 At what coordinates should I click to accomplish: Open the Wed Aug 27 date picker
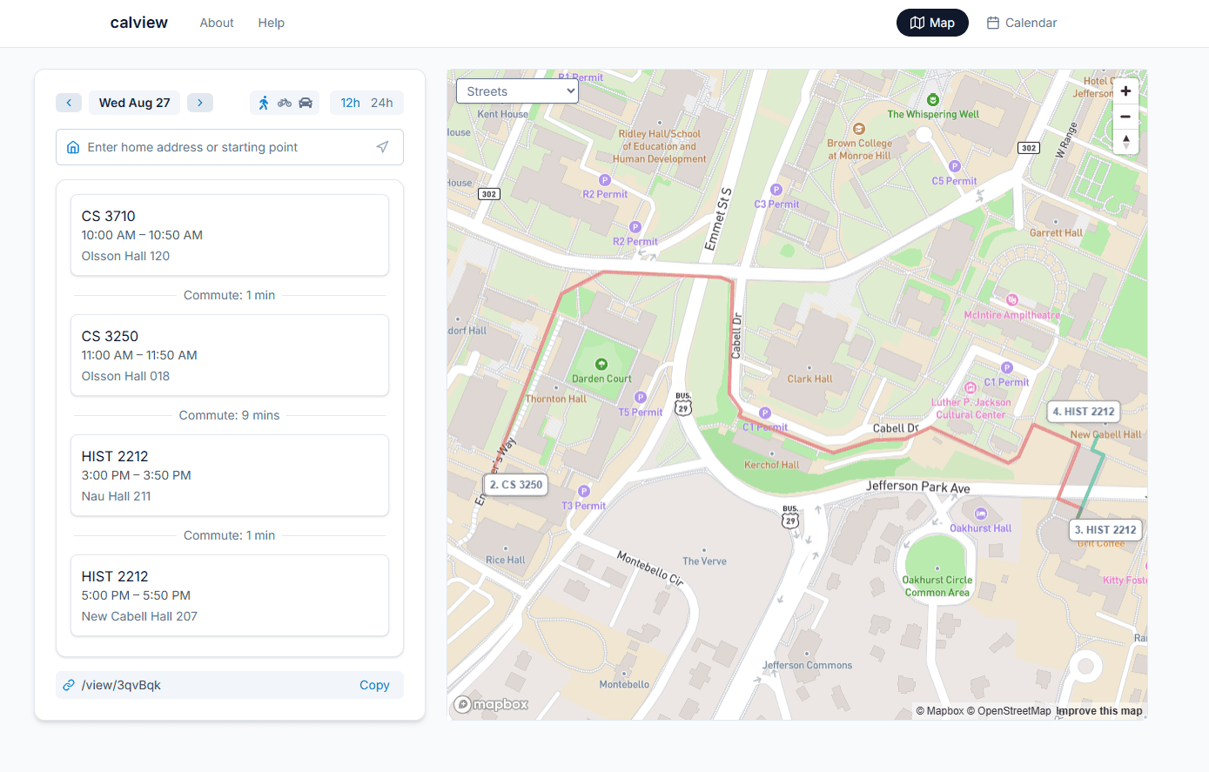(x=135, y=103)
